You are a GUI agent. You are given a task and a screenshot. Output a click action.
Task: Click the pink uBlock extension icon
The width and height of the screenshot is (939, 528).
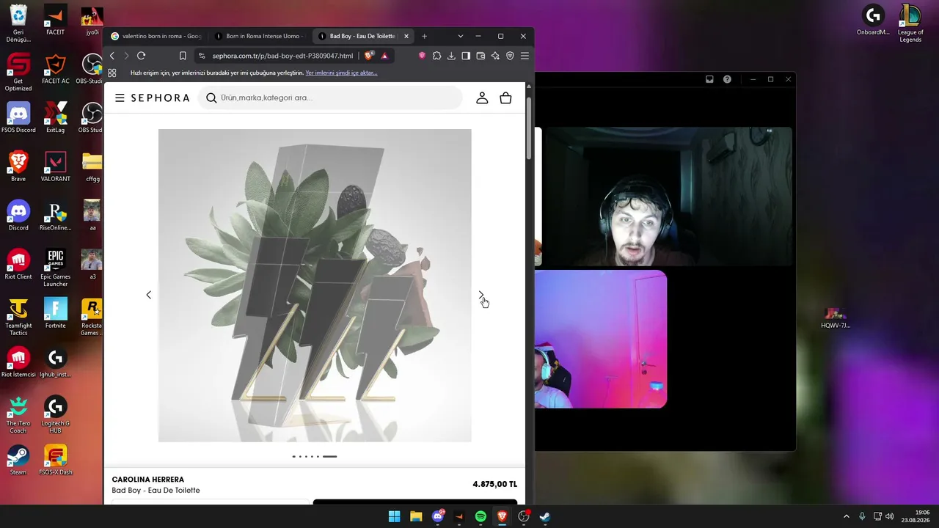click(x=422, y=56)
